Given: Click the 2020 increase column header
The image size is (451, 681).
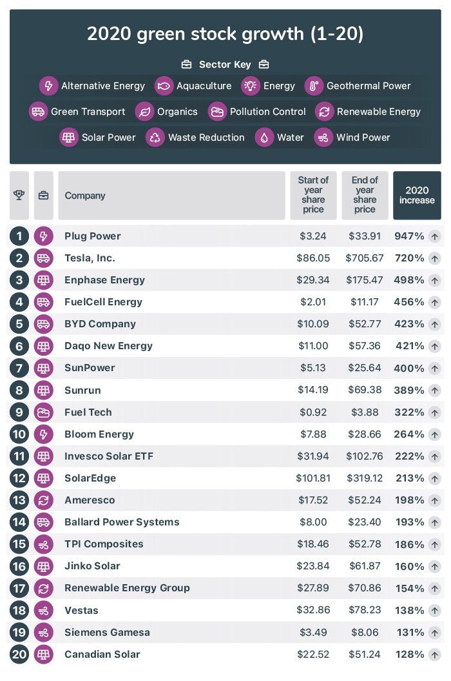Looking at the screenshot, I should pyautogui.click(x=417, y=196).
